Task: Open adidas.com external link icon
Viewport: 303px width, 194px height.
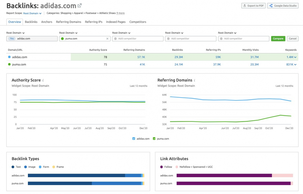Action: (79, 5)
